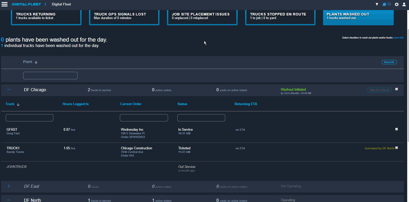Open the user profile icon
This screenshot has width=409, height=202.
tap(404, 4)
